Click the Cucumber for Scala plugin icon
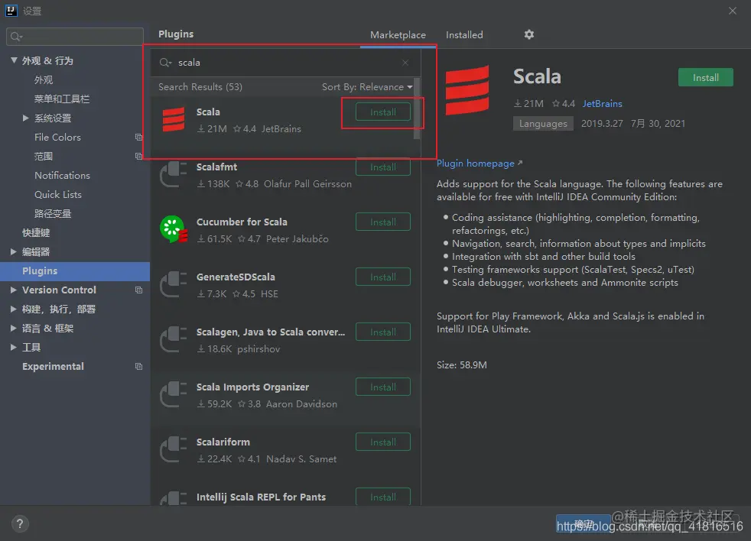The height and width of the screenshot is (541, 751). 174,229
